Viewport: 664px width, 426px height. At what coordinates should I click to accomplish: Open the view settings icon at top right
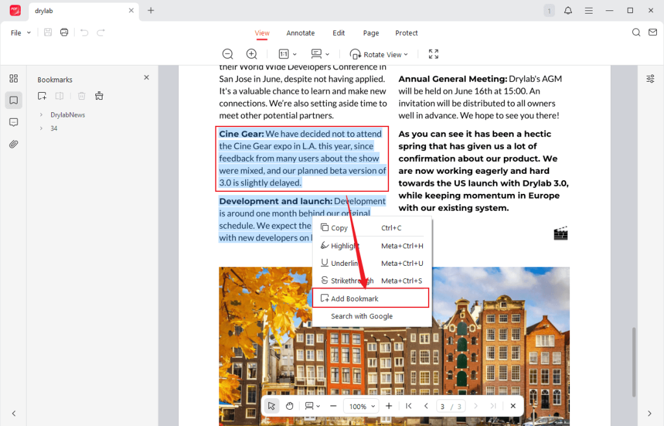click(650, 78)
